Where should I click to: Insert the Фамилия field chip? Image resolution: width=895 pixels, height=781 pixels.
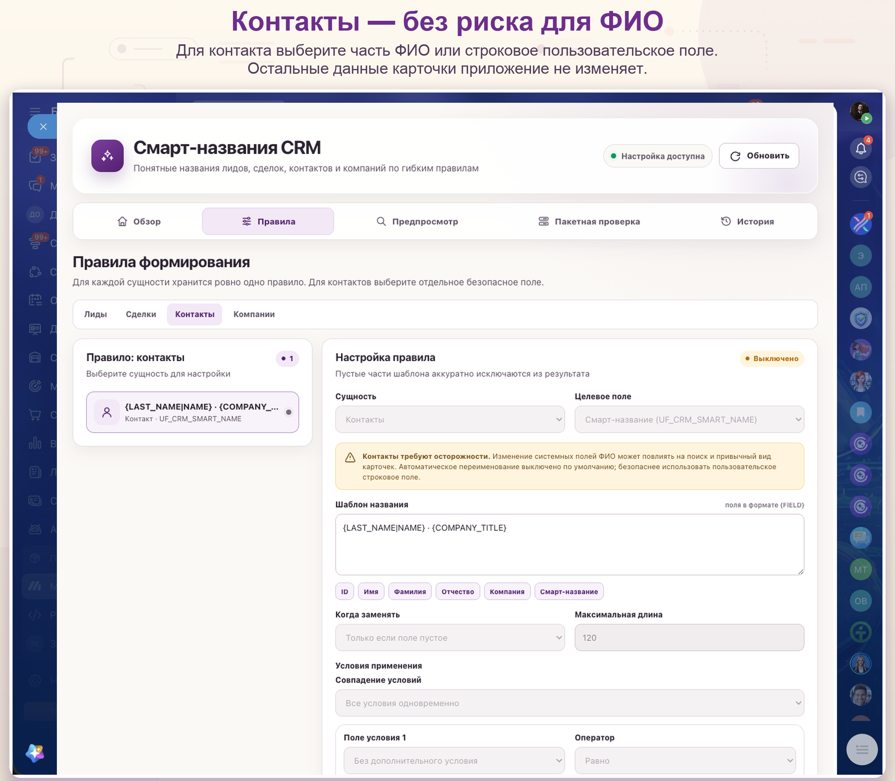tap(410, 591)
